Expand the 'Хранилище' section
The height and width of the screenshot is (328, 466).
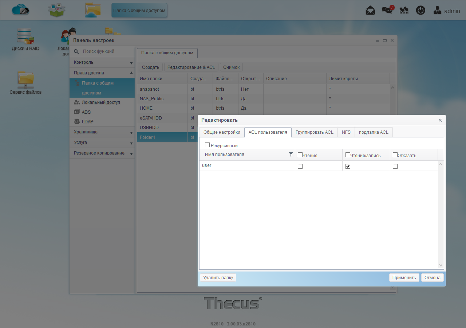[102, 132]
